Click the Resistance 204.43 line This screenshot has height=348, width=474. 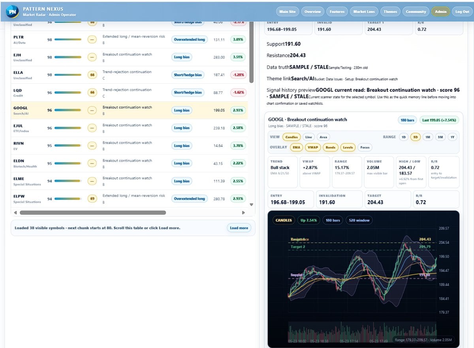[x=286, y=55]
